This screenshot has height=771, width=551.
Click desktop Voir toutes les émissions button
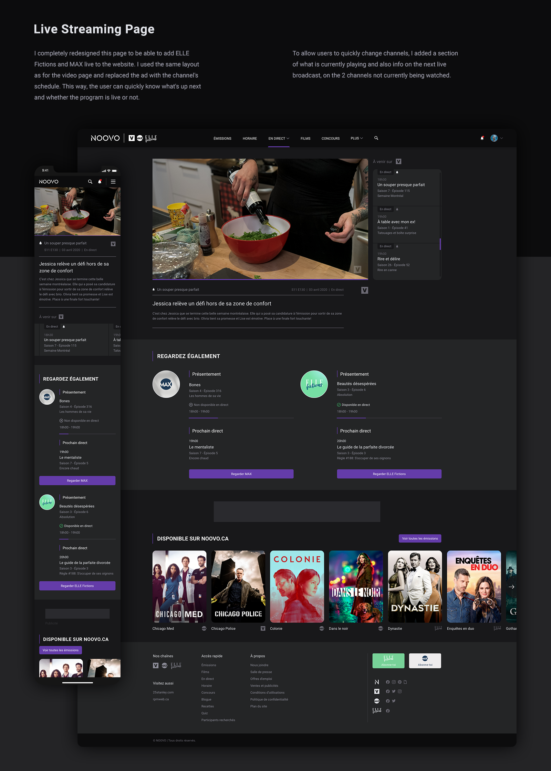420,538
